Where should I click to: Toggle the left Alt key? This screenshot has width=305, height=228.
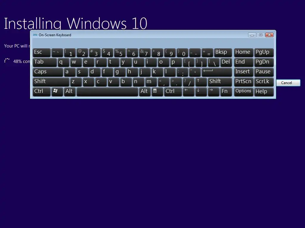tap(70, 92)
